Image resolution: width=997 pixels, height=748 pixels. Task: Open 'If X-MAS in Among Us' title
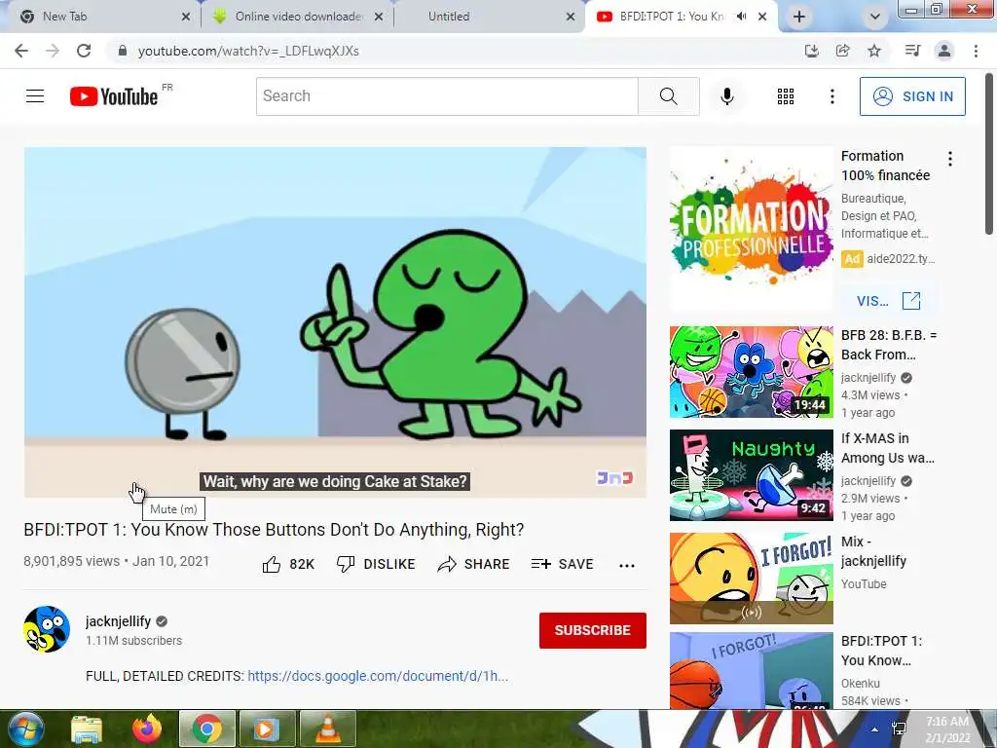point(888,448)
